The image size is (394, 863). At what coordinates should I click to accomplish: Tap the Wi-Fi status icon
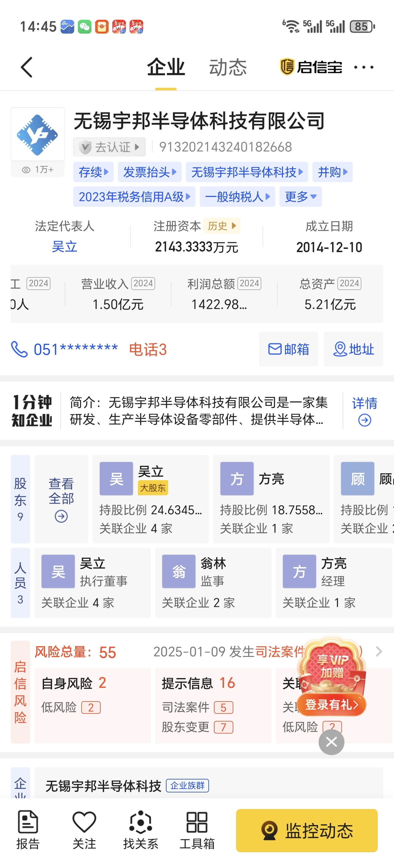coord(291,26)
